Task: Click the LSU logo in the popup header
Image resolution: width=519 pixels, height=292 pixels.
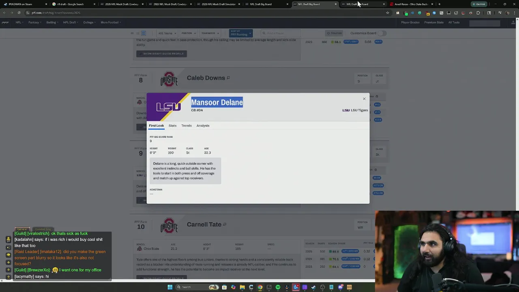Action: (168, 107)
